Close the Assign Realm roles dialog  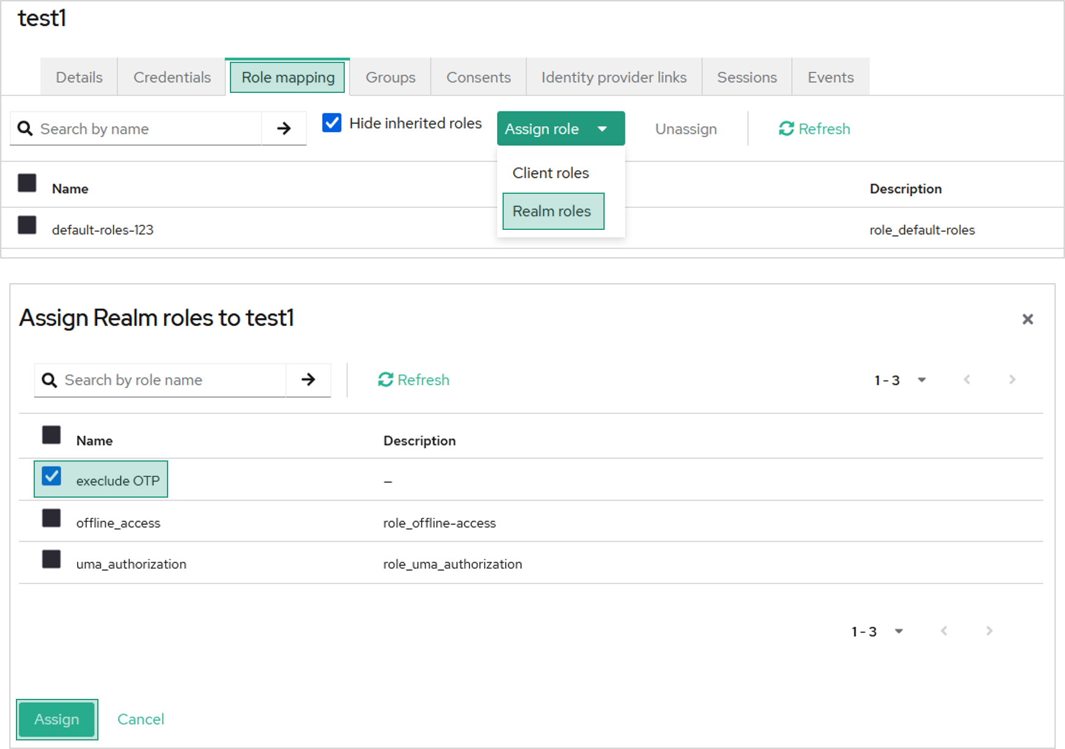pos(1027,319)
